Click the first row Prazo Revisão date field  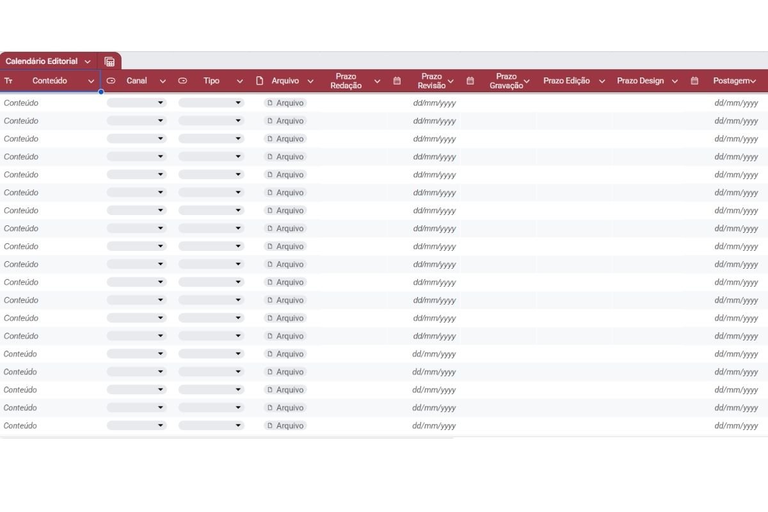pyautogui.click(x=434, y=103)
